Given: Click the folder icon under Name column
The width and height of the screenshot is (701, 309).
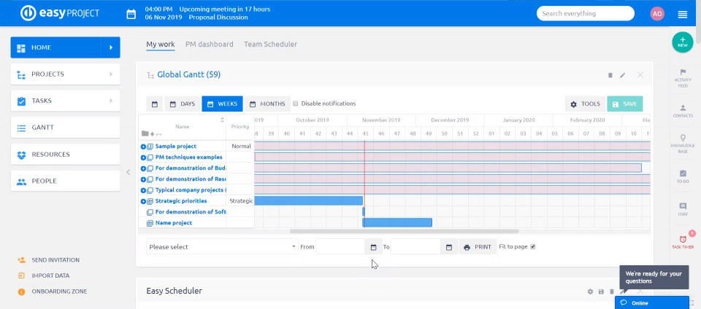Looking at the screenshot, I should [x=145, y=133].
